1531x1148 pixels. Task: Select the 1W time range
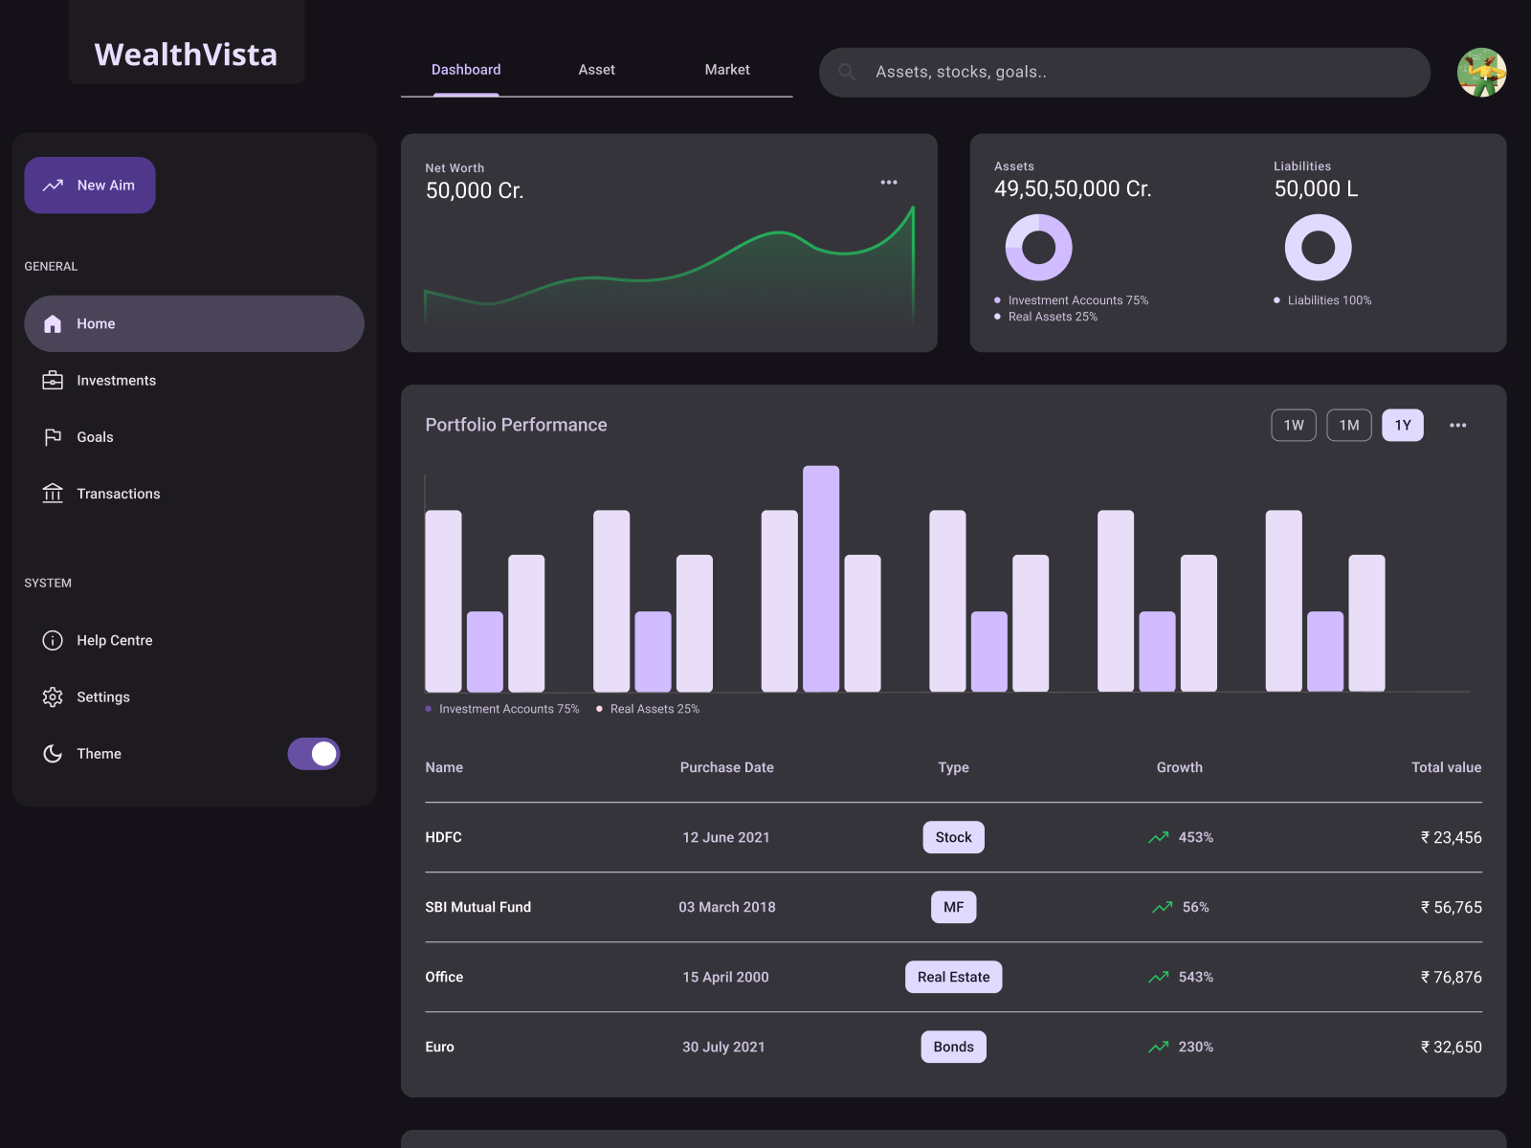tap(1293, 425)
